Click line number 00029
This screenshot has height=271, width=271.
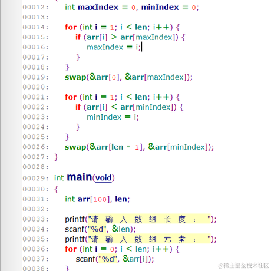coord(35,179)
